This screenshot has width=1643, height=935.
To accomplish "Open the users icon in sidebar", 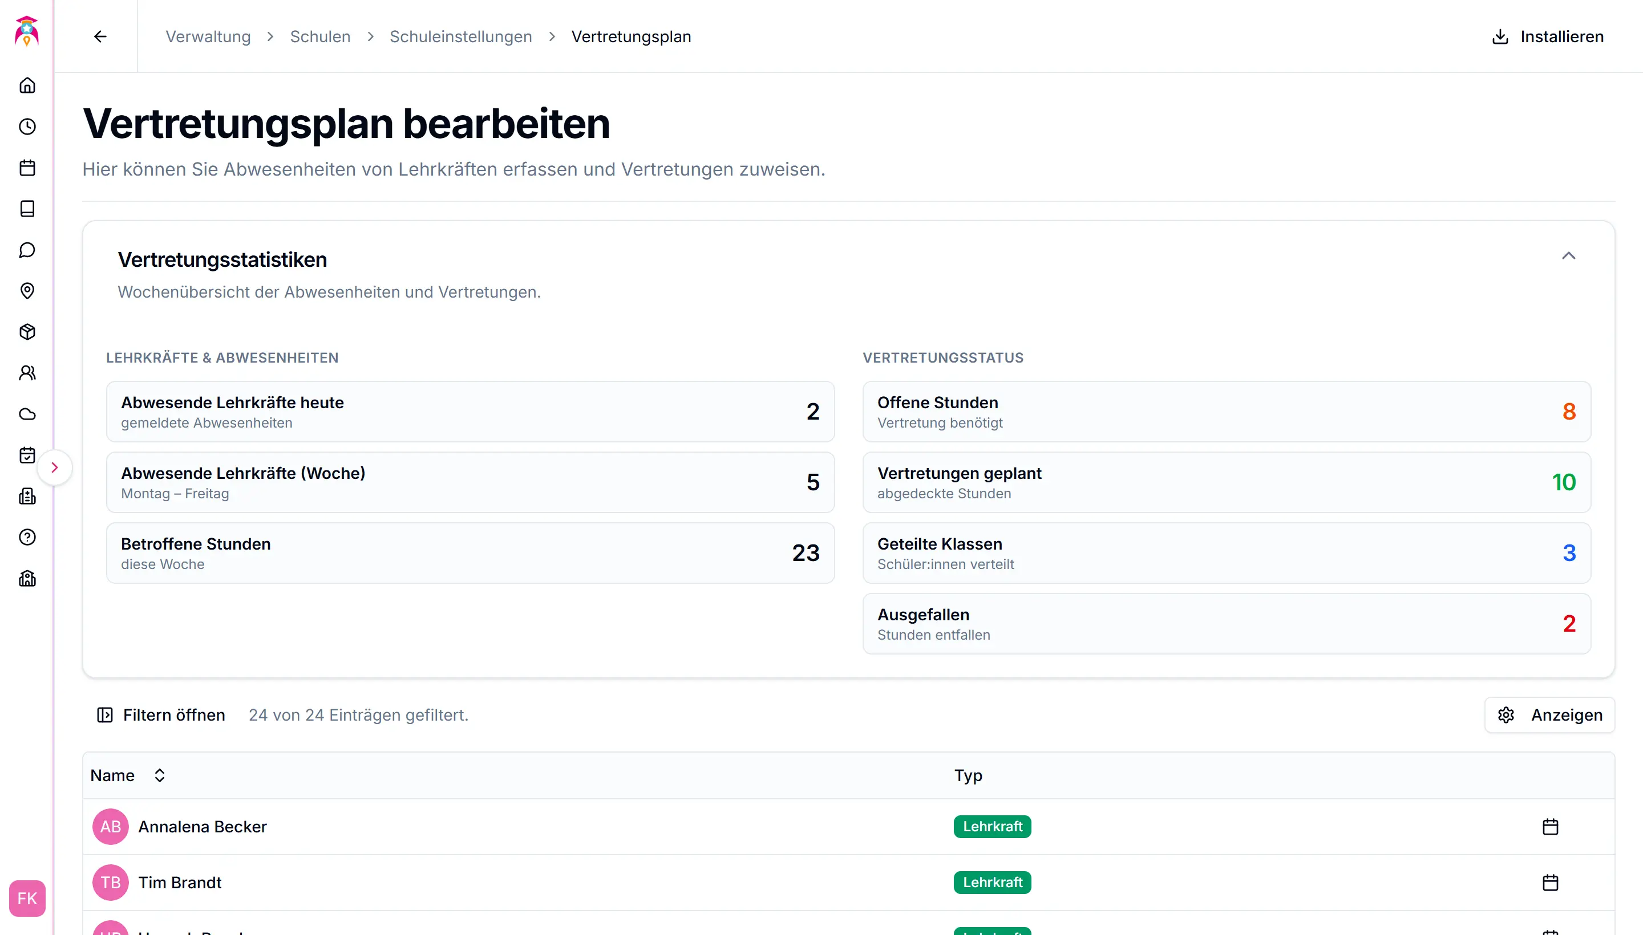I will pyautogui.click(x=27, y=373).
